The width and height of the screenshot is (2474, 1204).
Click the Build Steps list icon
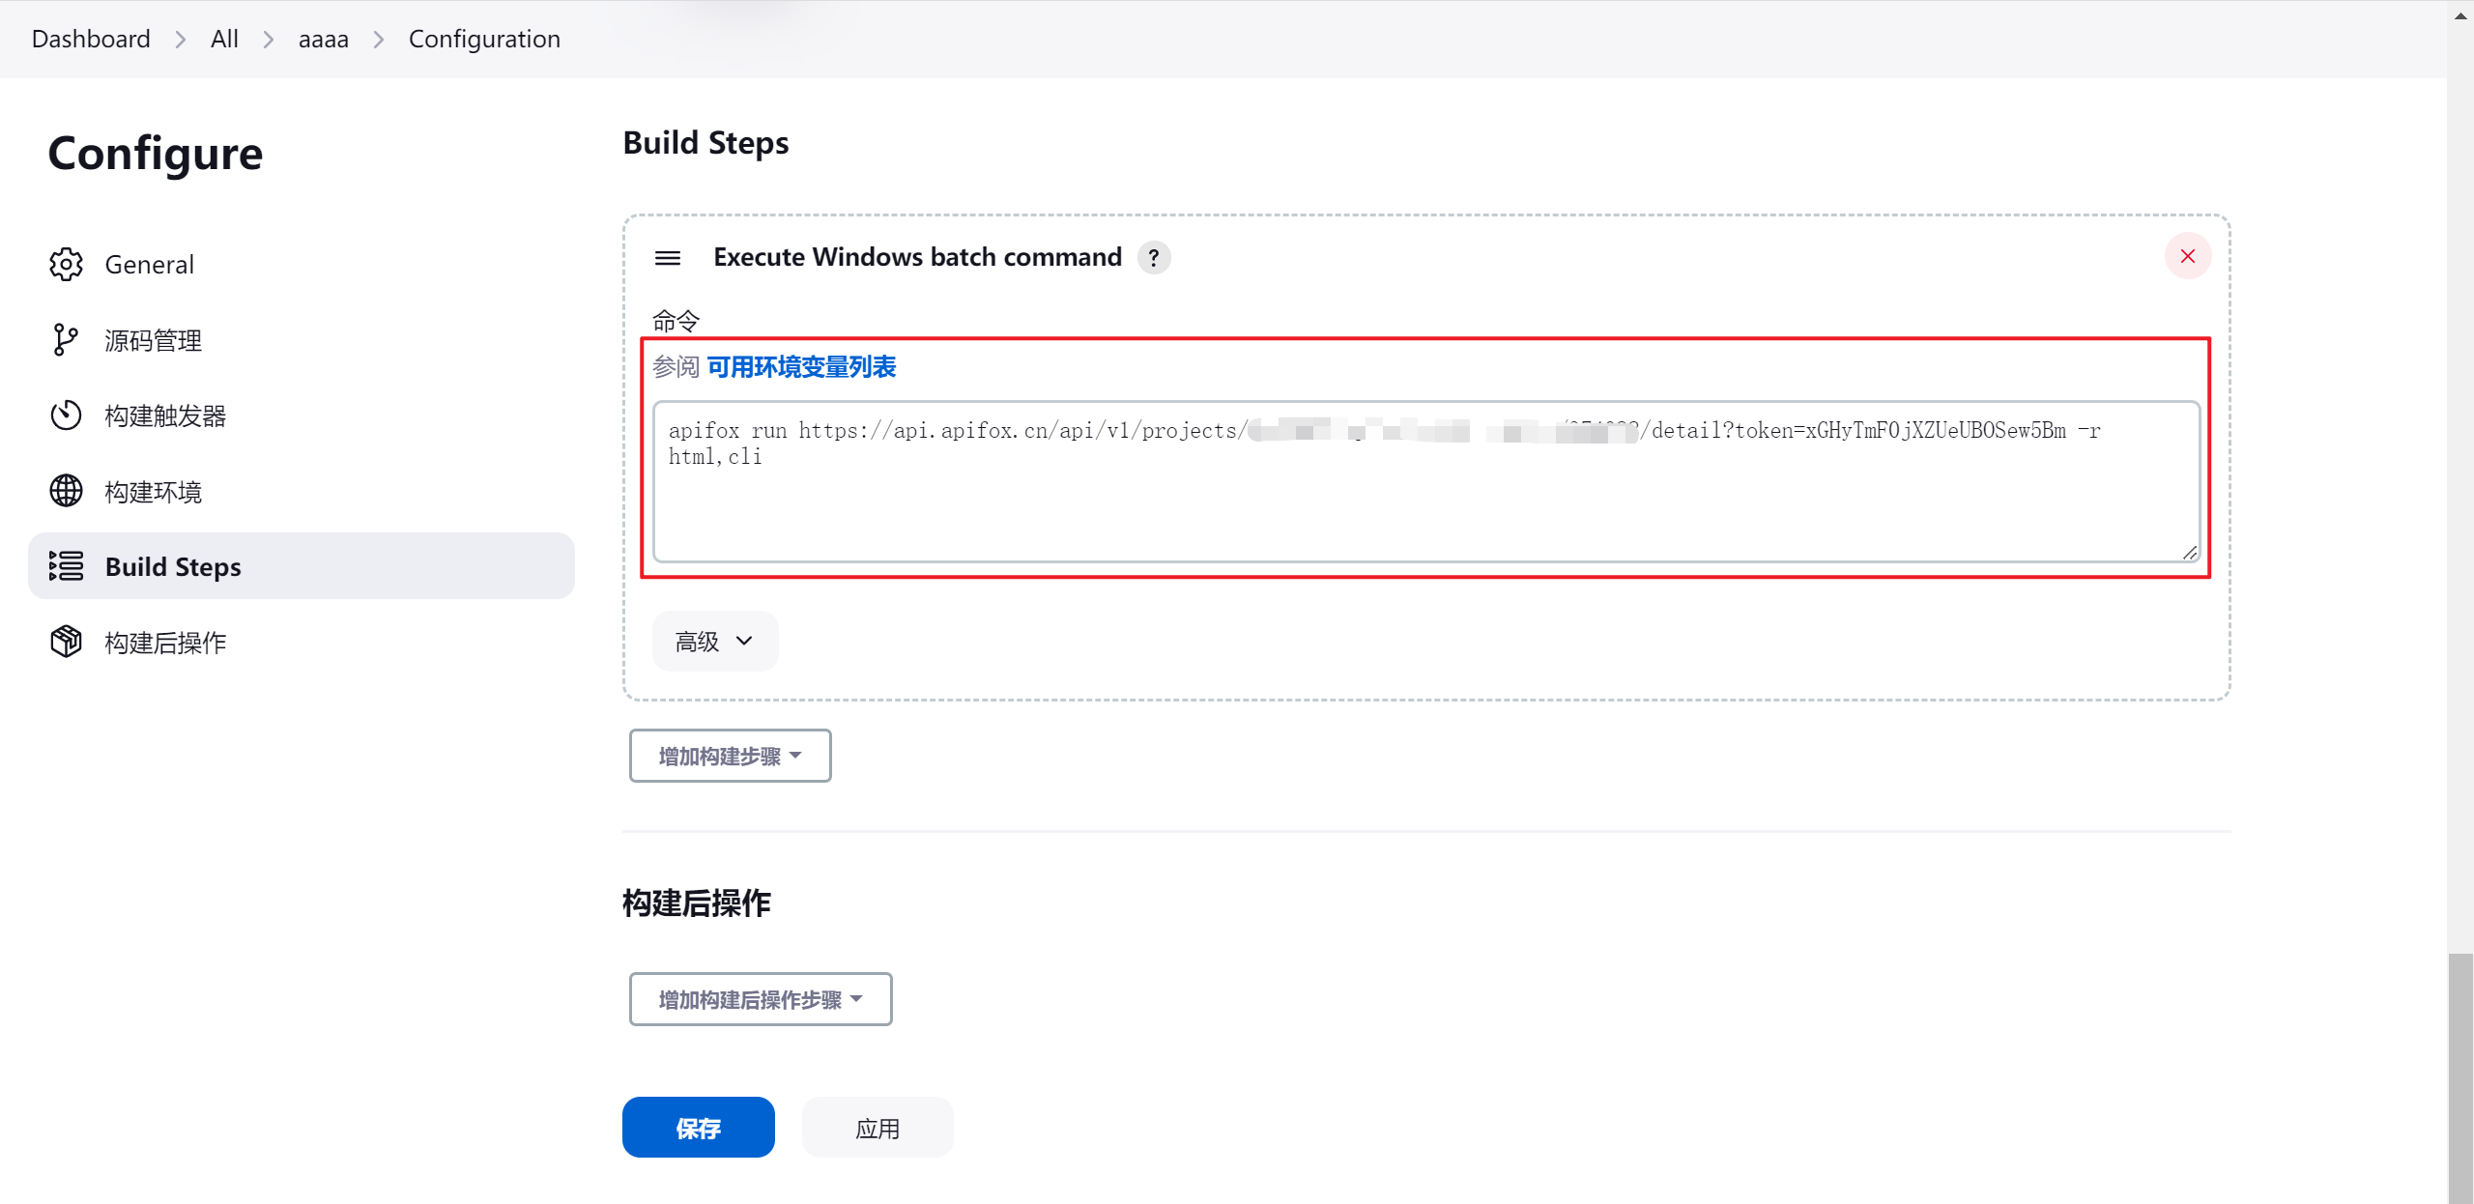tap(66, 566)
